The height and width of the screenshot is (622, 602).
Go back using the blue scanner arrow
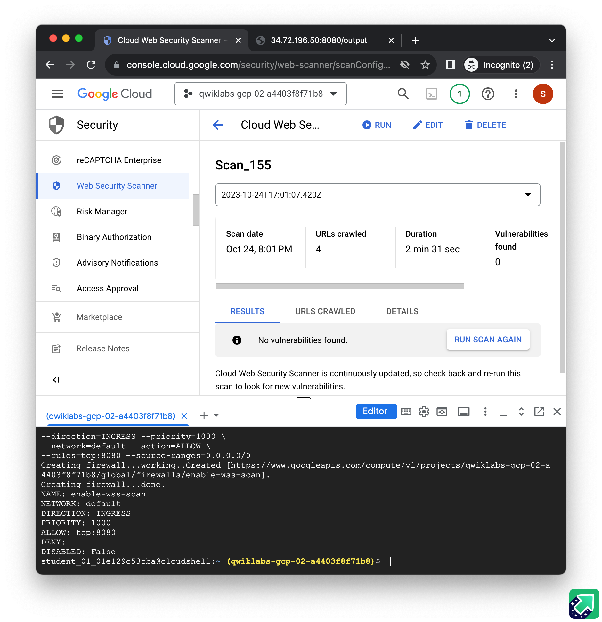(x=218, y=125)
